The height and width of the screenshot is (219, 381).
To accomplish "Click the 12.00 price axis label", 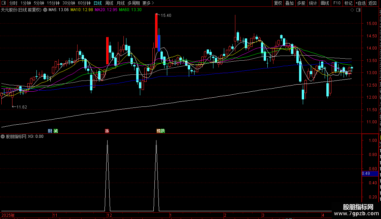I will (x=372, y=97).
